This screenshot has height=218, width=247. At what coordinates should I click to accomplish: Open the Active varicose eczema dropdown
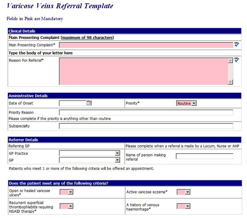[183, 192]
